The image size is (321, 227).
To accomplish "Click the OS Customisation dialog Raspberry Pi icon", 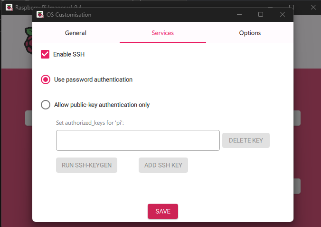I will (40, 15).
